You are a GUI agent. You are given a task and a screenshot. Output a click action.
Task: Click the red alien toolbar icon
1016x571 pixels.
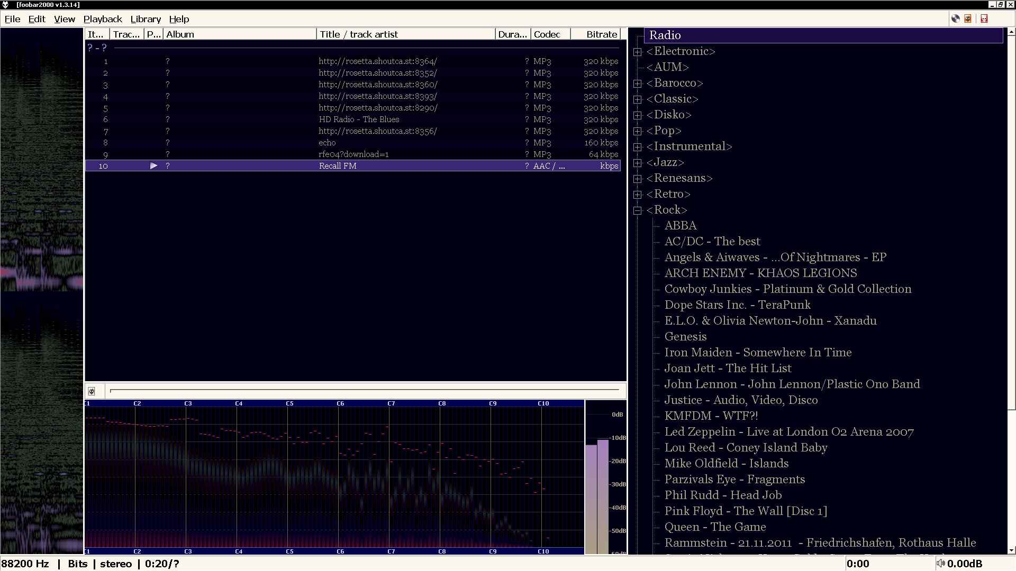tap(984, 19)
